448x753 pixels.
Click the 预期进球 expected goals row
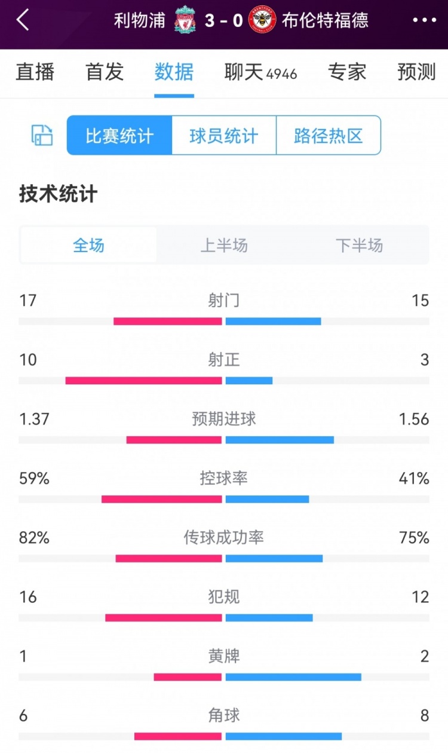pos(224,420)
